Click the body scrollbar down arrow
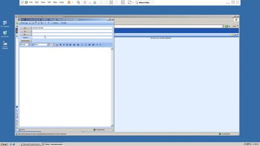 pyautogui.click(x=112, y=126)
